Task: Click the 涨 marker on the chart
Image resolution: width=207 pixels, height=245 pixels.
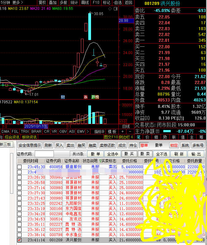Action: [x=86, y=97]
